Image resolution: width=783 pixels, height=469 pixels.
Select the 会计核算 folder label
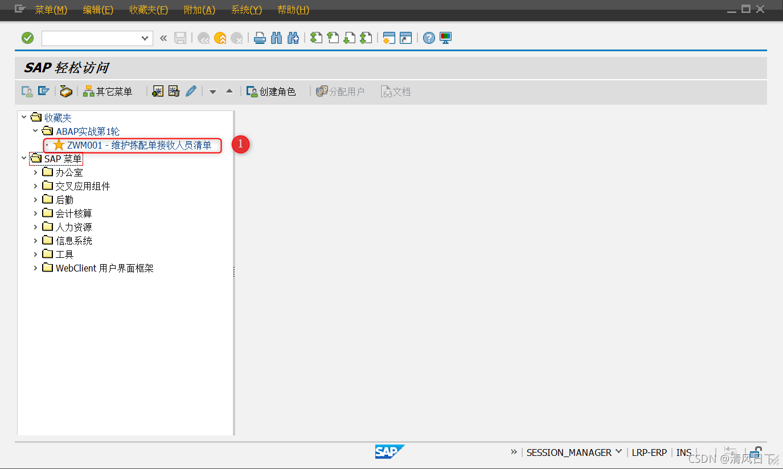pos(73,213)
